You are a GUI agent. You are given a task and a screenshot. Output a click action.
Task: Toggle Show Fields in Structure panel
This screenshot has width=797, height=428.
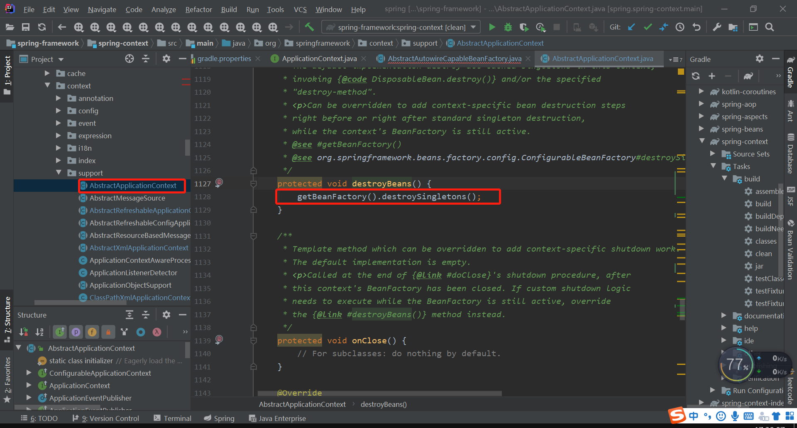click(x=92, y=332)
